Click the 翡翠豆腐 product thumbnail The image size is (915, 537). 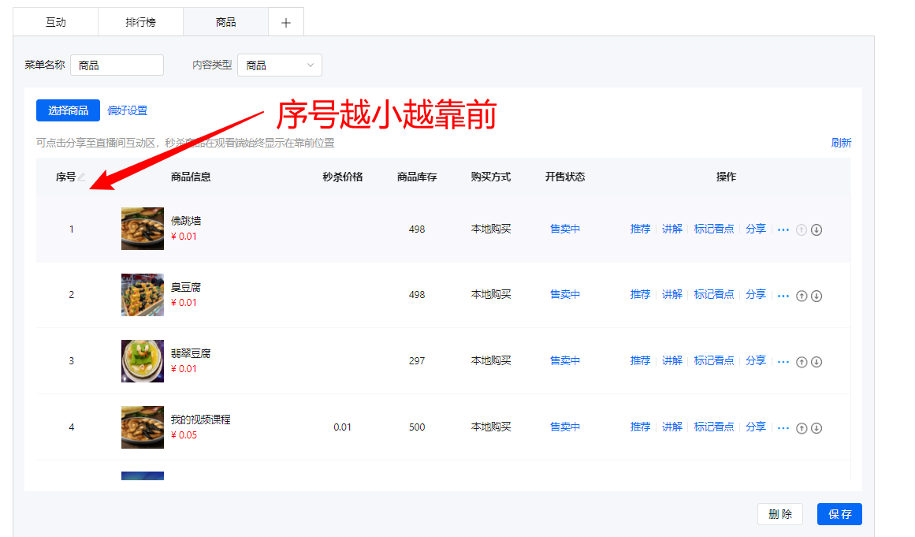143,361
